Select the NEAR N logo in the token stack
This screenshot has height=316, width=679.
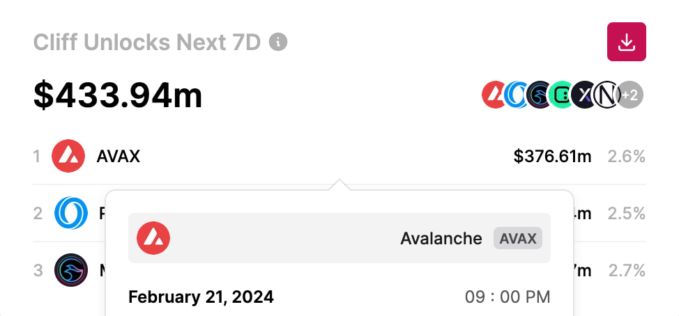click(x=606, y=95)
